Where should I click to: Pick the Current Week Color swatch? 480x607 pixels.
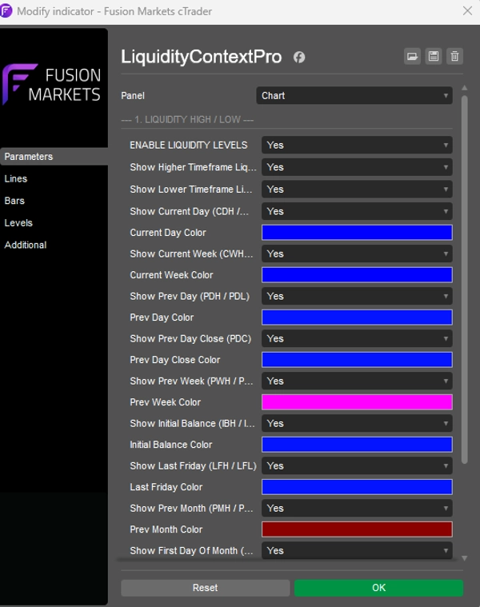(357, 275)
